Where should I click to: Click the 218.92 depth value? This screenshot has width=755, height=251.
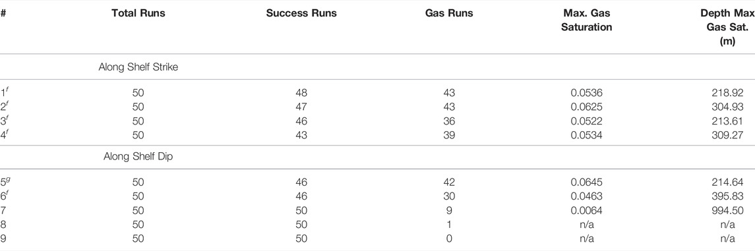point(727,93)
